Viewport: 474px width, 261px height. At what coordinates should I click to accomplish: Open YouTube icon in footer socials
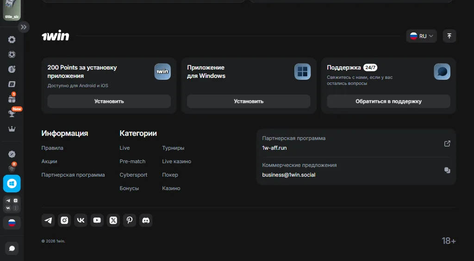click(97, 220)
